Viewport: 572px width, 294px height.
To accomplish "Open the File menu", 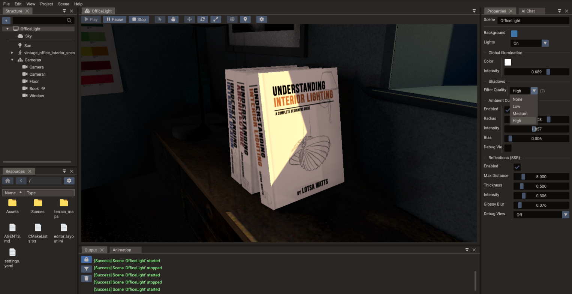I will coord(6,4).
